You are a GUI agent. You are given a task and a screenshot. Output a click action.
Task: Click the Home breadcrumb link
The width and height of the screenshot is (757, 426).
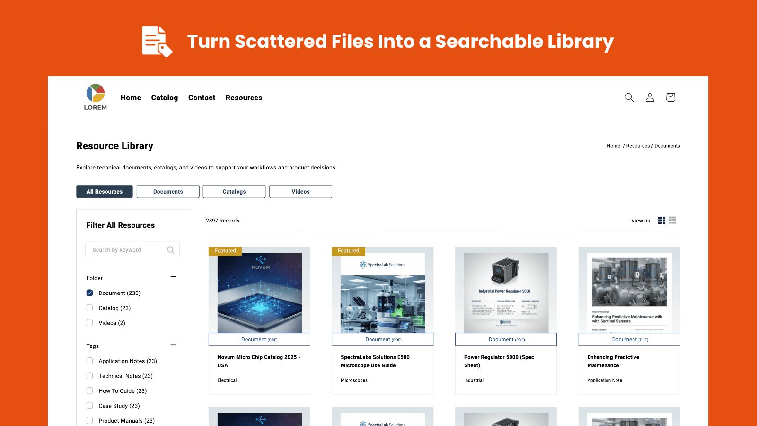[613, 146]
